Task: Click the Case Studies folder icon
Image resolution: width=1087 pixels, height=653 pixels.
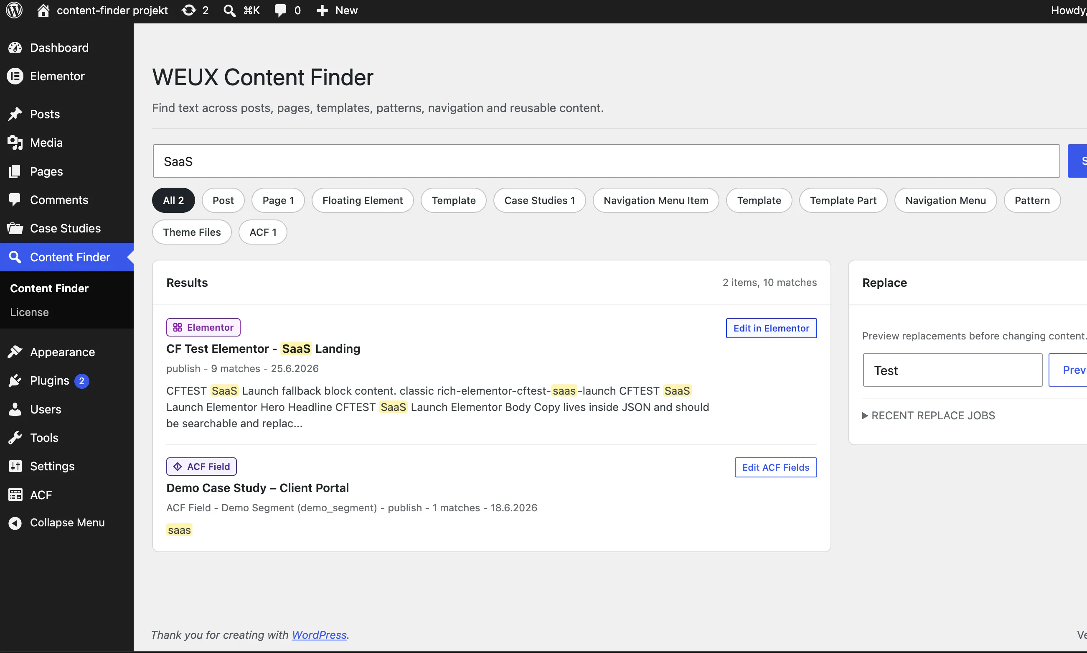Action: pos(15,228)
